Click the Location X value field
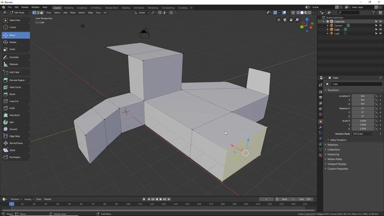 (363, 96)
